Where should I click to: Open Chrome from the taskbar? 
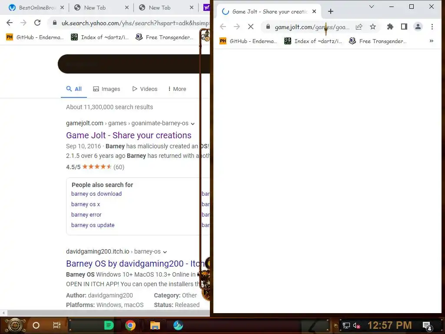[130, 325]
